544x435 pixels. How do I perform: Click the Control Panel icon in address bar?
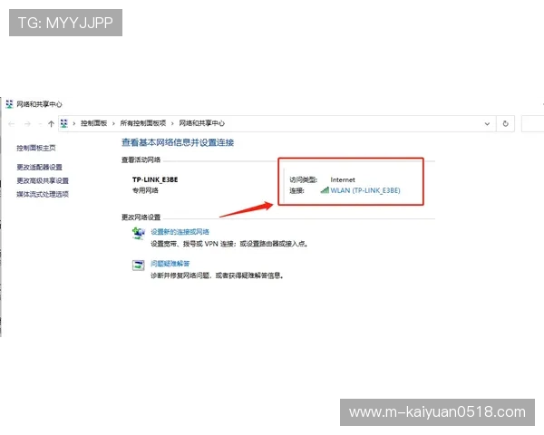point(64,123)
